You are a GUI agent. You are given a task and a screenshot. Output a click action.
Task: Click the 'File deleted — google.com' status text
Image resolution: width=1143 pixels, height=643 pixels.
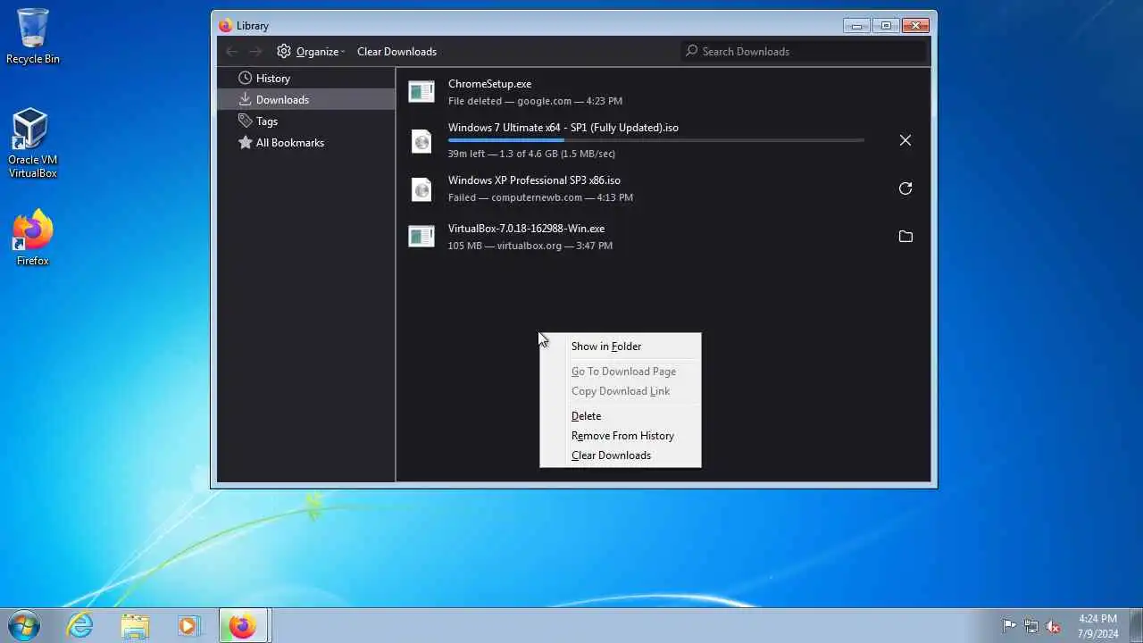[535, 101]
